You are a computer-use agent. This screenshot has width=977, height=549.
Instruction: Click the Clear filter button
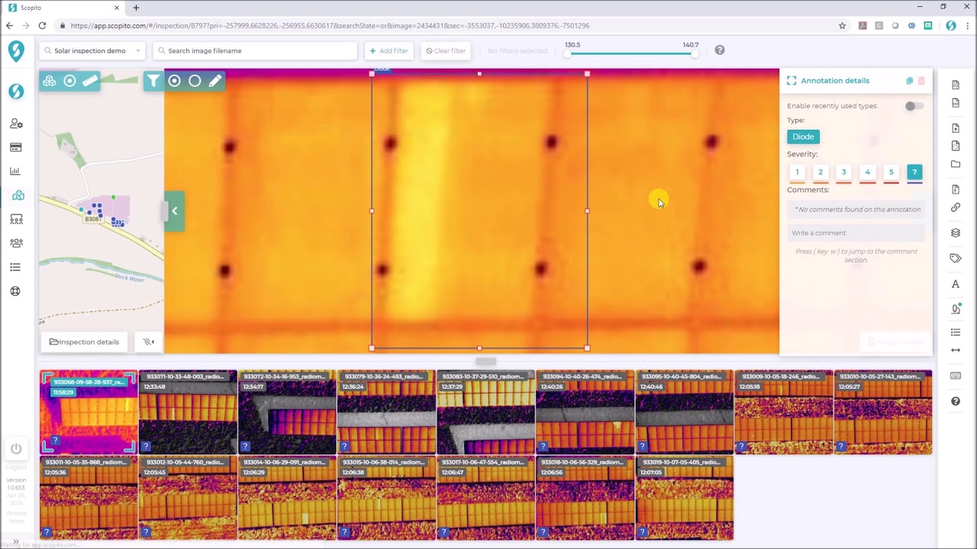coord(446,51)
